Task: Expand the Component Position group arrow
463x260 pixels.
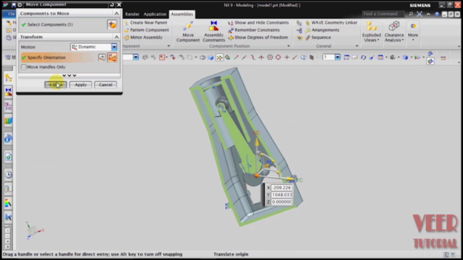Action: click(x=289, y=46)
